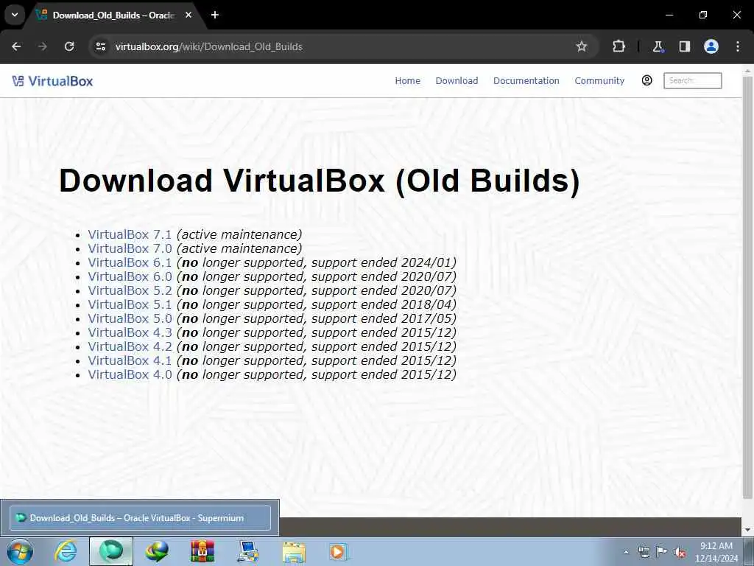Screen dimensions: 754x566
Task: Click the page vertical scrollbar
Action: click(747, 288)
